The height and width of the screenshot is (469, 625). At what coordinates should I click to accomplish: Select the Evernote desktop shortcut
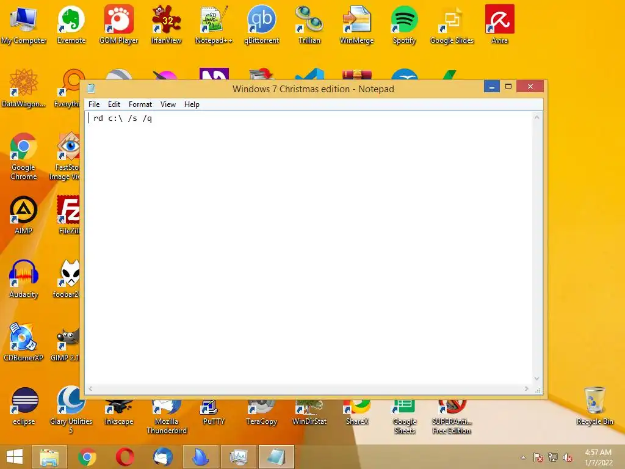point(71,24)
